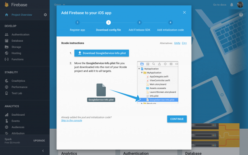Select step 2 Download config file
248x155 pixels.
pyautogui.click(x=108, y=26)
